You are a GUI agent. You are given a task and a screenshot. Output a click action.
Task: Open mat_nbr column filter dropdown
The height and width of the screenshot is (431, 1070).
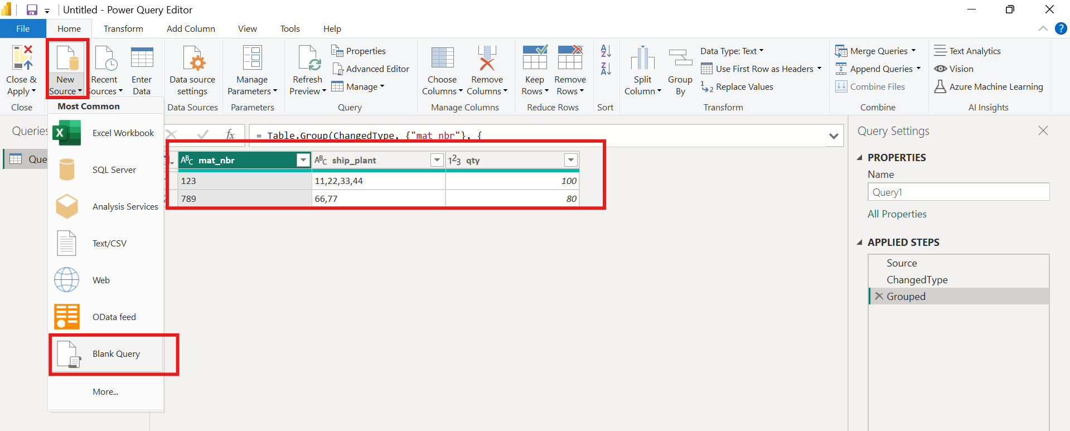303,161
